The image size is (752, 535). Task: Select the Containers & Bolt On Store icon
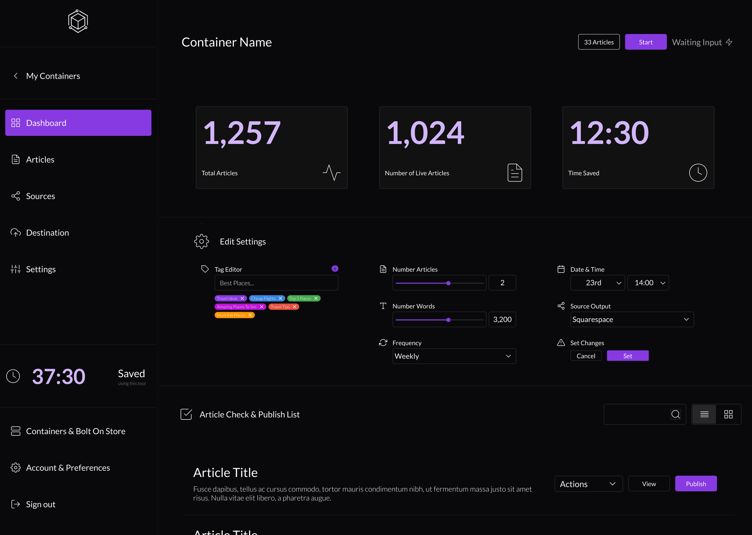point(15,431)
